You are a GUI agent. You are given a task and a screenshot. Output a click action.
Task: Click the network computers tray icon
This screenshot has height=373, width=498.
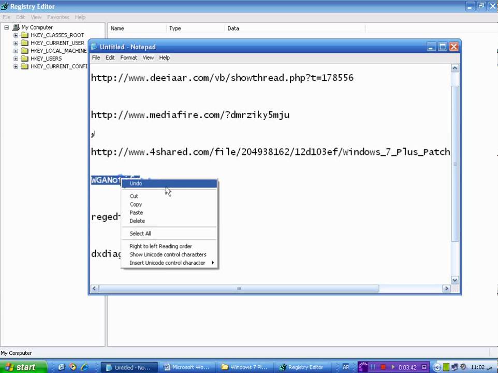click(455, 367)
